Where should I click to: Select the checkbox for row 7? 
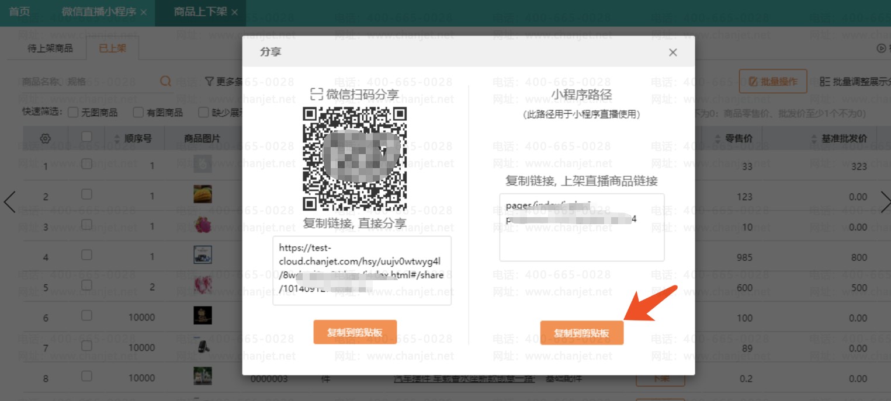pyautogui.click(x=86, y=346)
